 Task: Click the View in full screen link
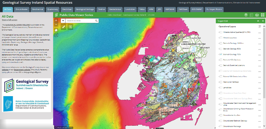tap(9, 20)
